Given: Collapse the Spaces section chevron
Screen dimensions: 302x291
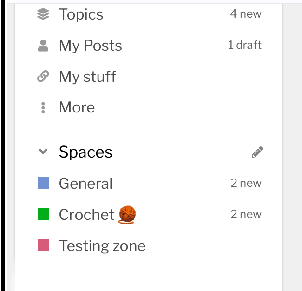Looking at the screenshot, I should (x=43, y=152).
